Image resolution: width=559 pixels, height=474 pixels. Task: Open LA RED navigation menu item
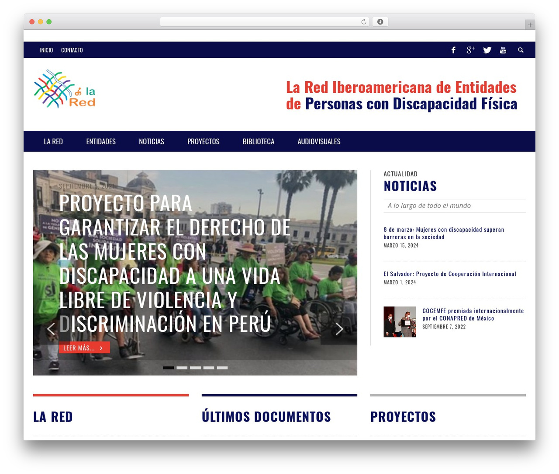(x=53, y=141)
